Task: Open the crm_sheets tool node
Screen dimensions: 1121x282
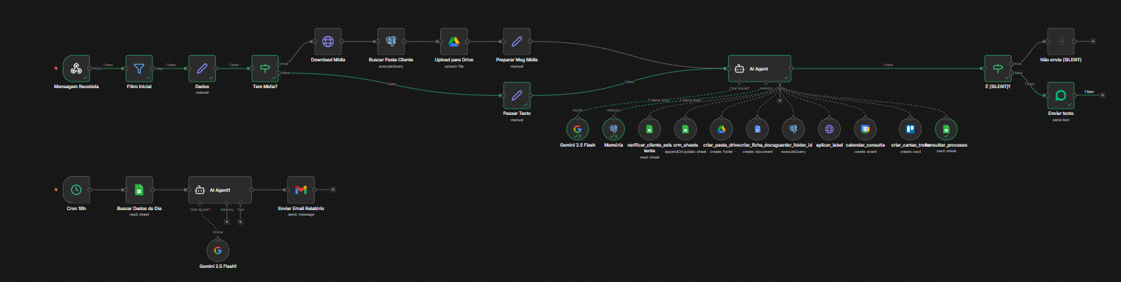Action: [686, 129]
